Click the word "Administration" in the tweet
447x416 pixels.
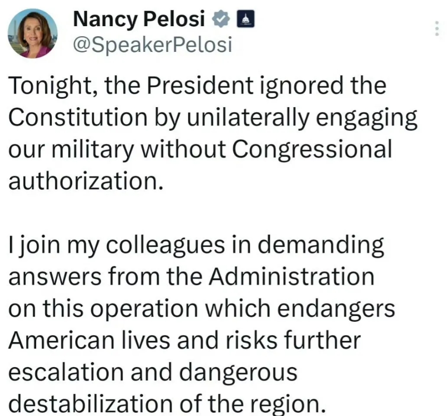291,276
